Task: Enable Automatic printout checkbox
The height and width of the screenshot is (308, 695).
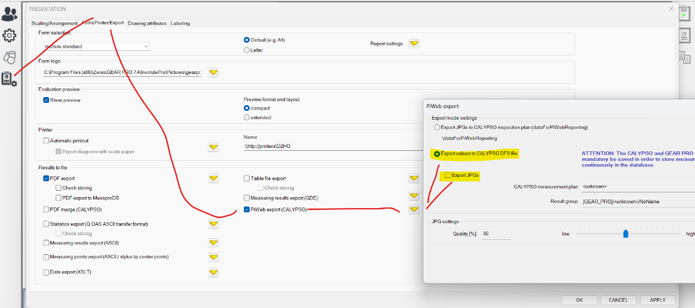Action: [46, 140]
